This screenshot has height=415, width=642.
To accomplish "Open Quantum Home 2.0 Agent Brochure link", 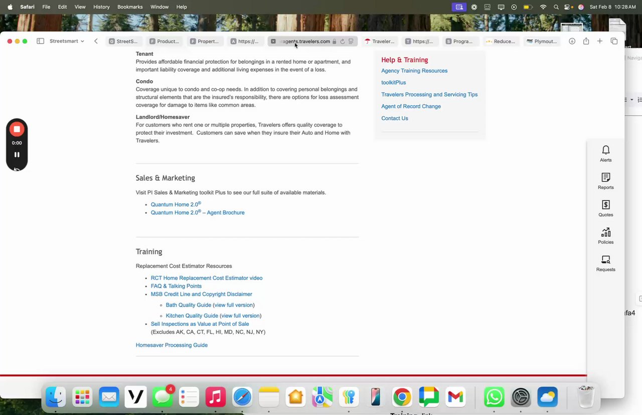I will coord(198,213).
